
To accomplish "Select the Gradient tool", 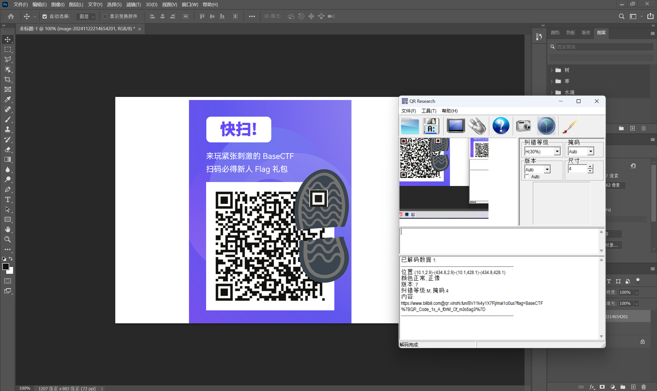I will (8, 159).
